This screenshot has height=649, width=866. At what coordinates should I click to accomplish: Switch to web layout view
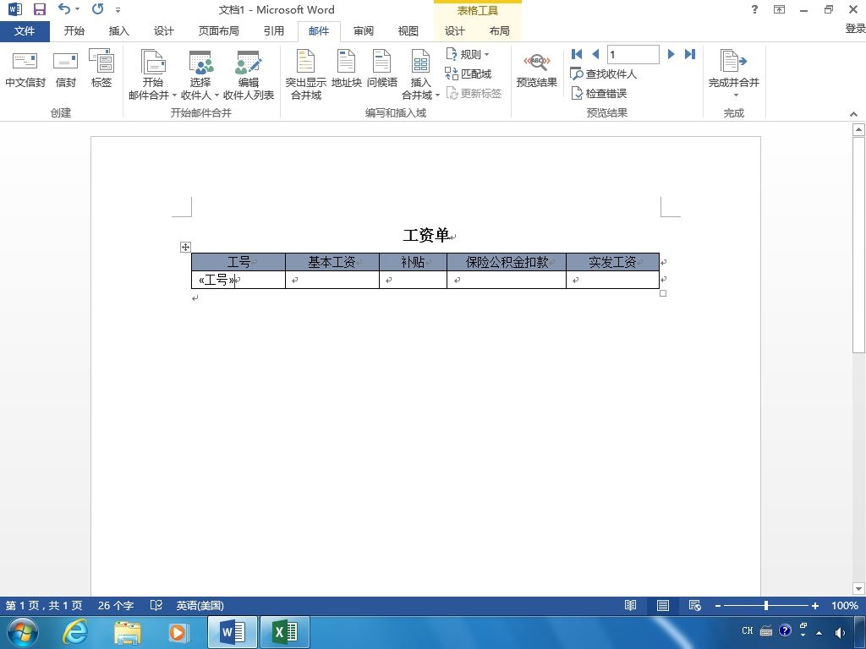(695, 605)
